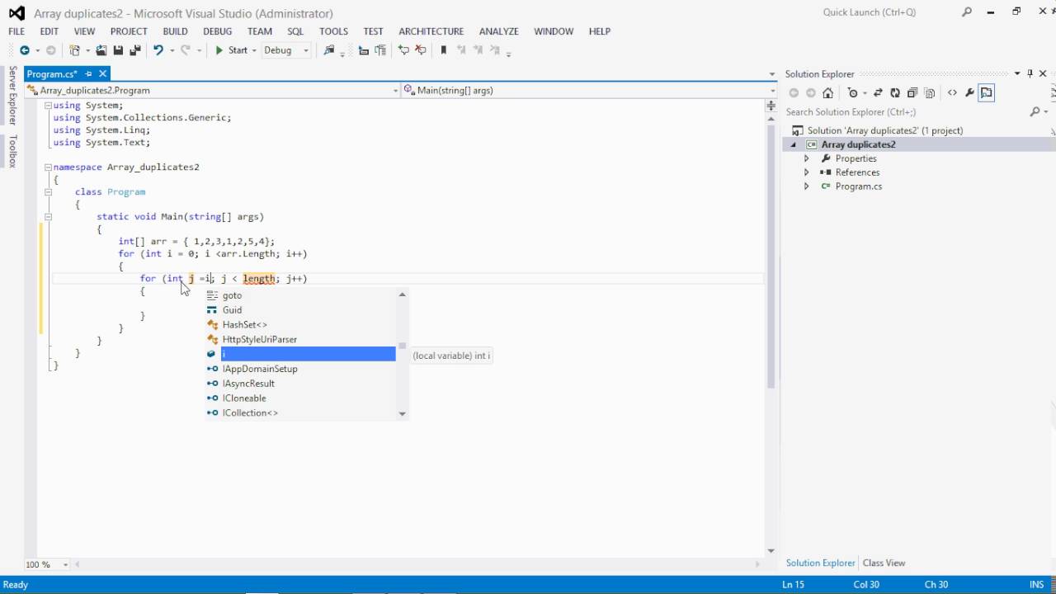Click Home icon in Solution Explorer
Image resolution: width=1056 pixels, height=594 pixels.
pos(828,93)
